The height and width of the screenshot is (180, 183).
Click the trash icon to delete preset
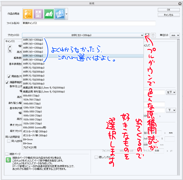click(153, 35)
